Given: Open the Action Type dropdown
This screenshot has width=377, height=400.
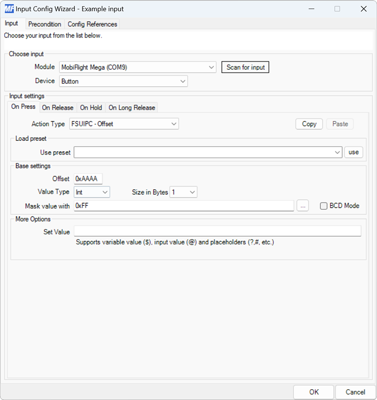Looking at the screenshot, I should pos(174,123).
